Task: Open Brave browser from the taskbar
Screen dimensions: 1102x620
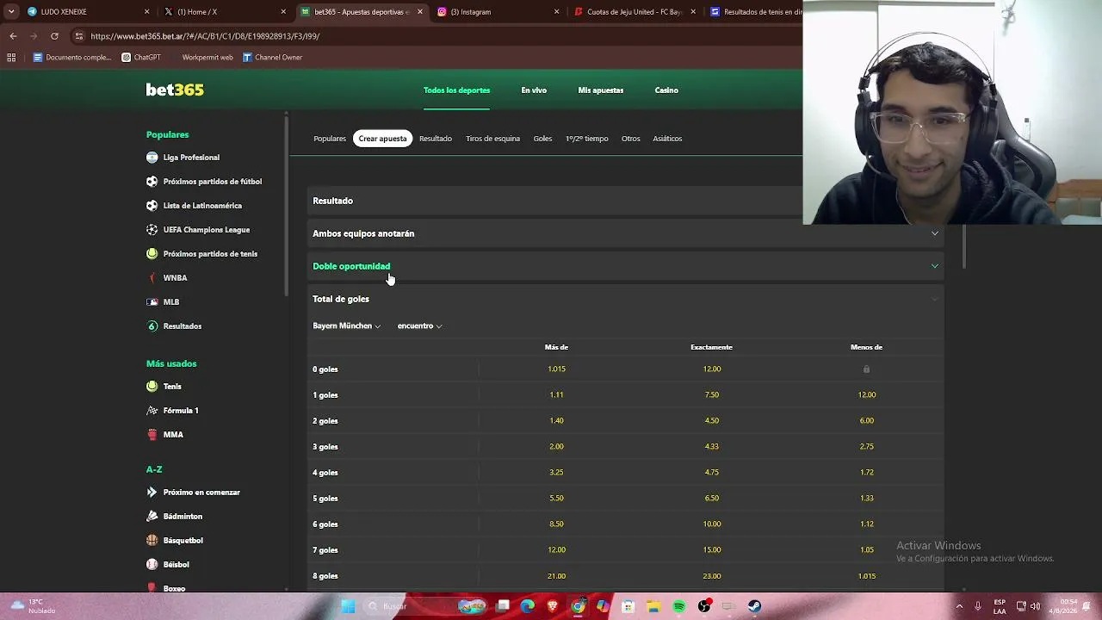Action: [x=553, y=606]
